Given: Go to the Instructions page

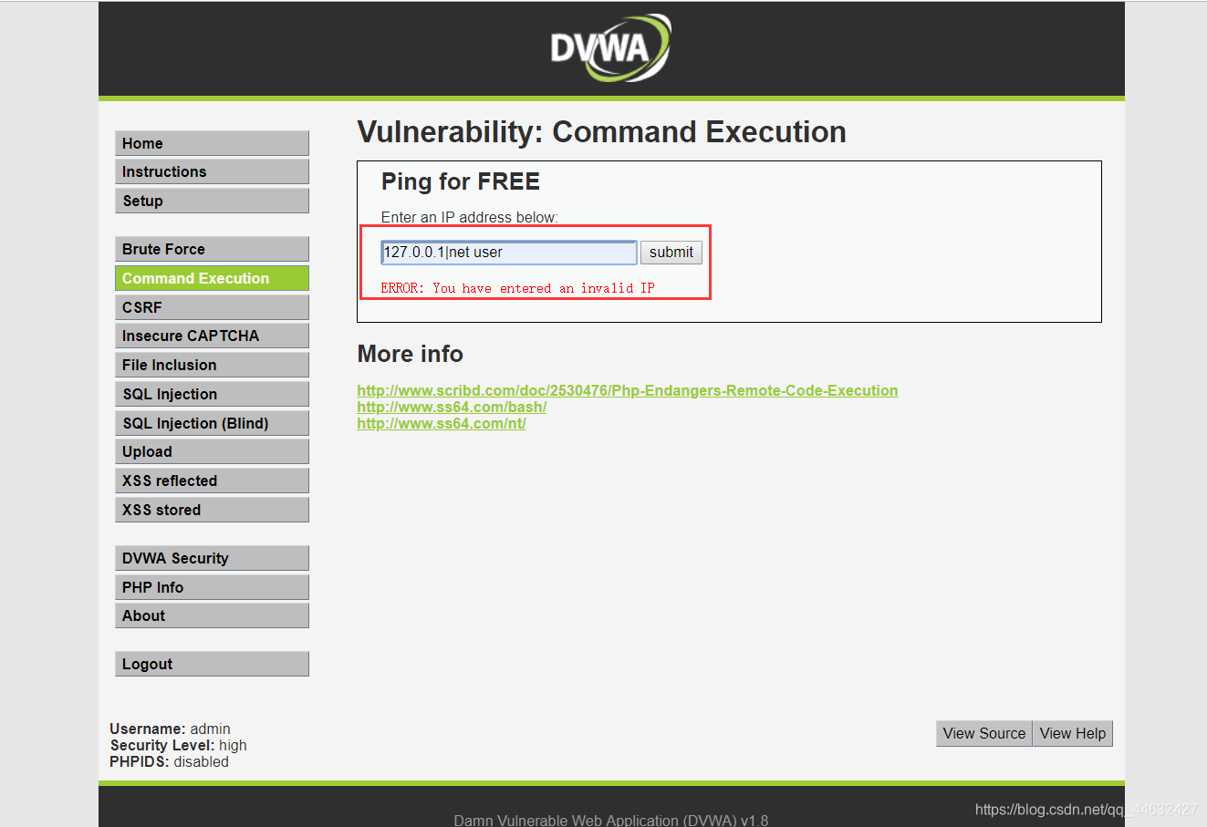Looking at the screenshot, I should click(x=212, y=171).
